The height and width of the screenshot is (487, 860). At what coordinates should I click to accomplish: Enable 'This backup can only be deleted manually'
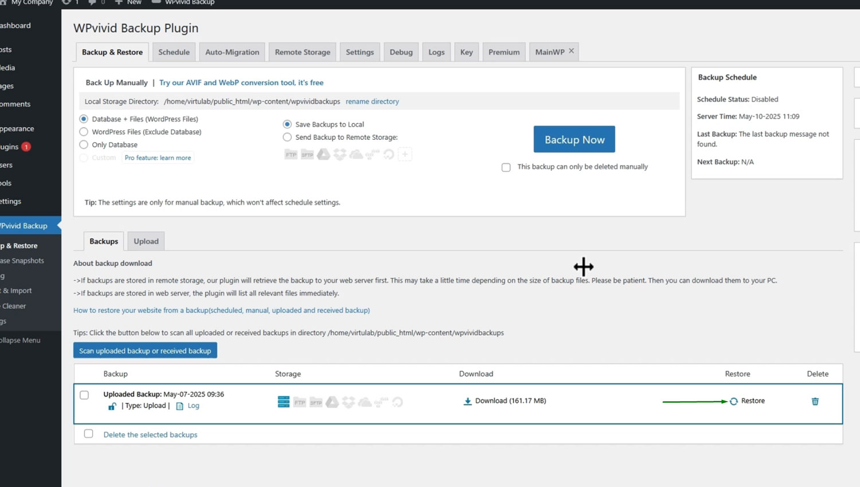pos(506,167)
